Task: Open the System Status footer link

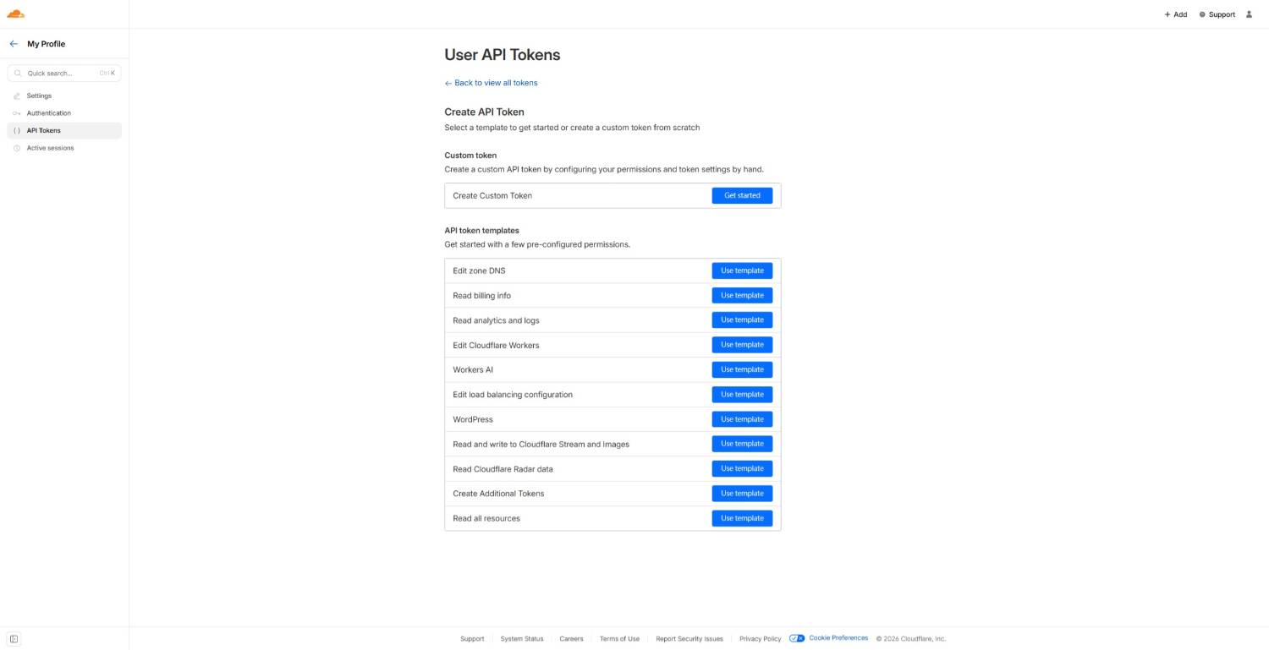Action: tap(522, 639)
